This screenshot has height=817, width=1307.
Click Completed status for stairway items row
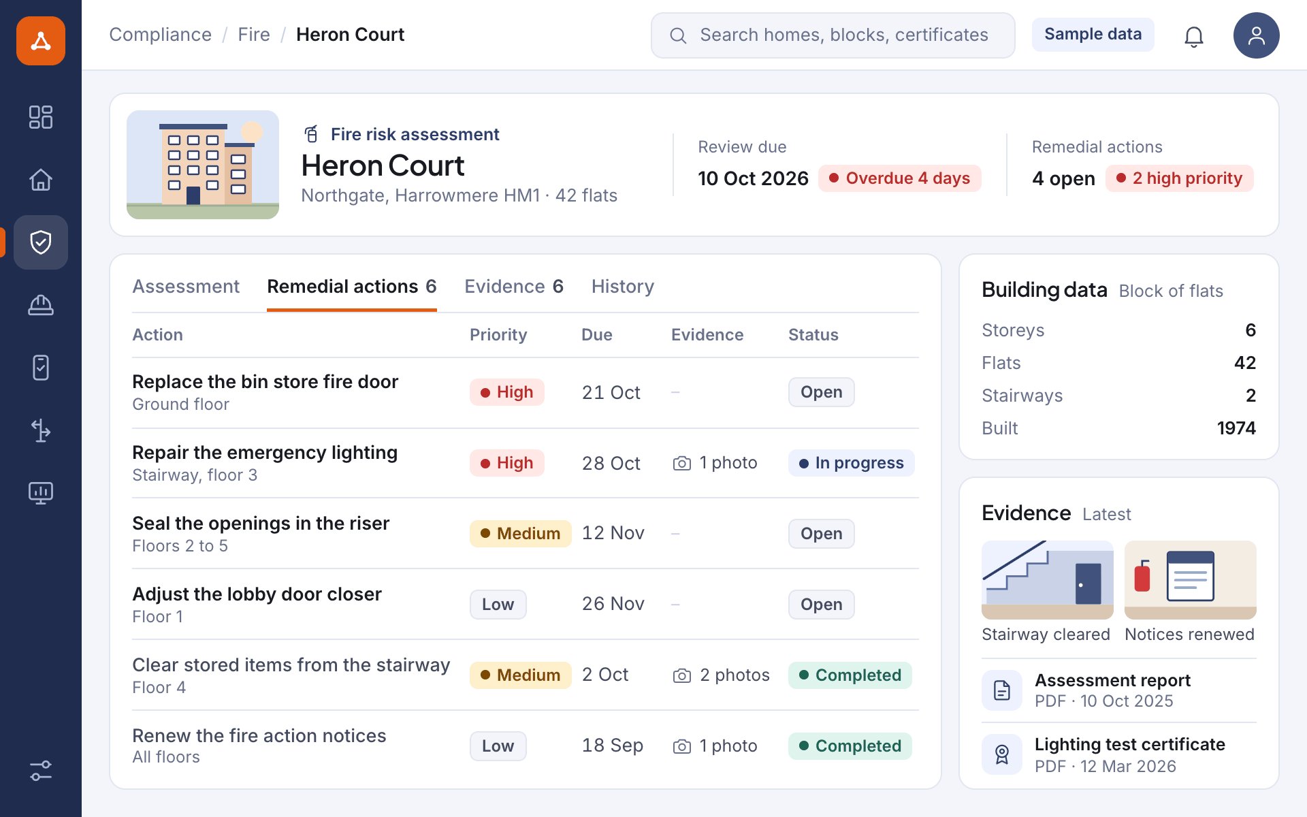[x=850, y=675]
